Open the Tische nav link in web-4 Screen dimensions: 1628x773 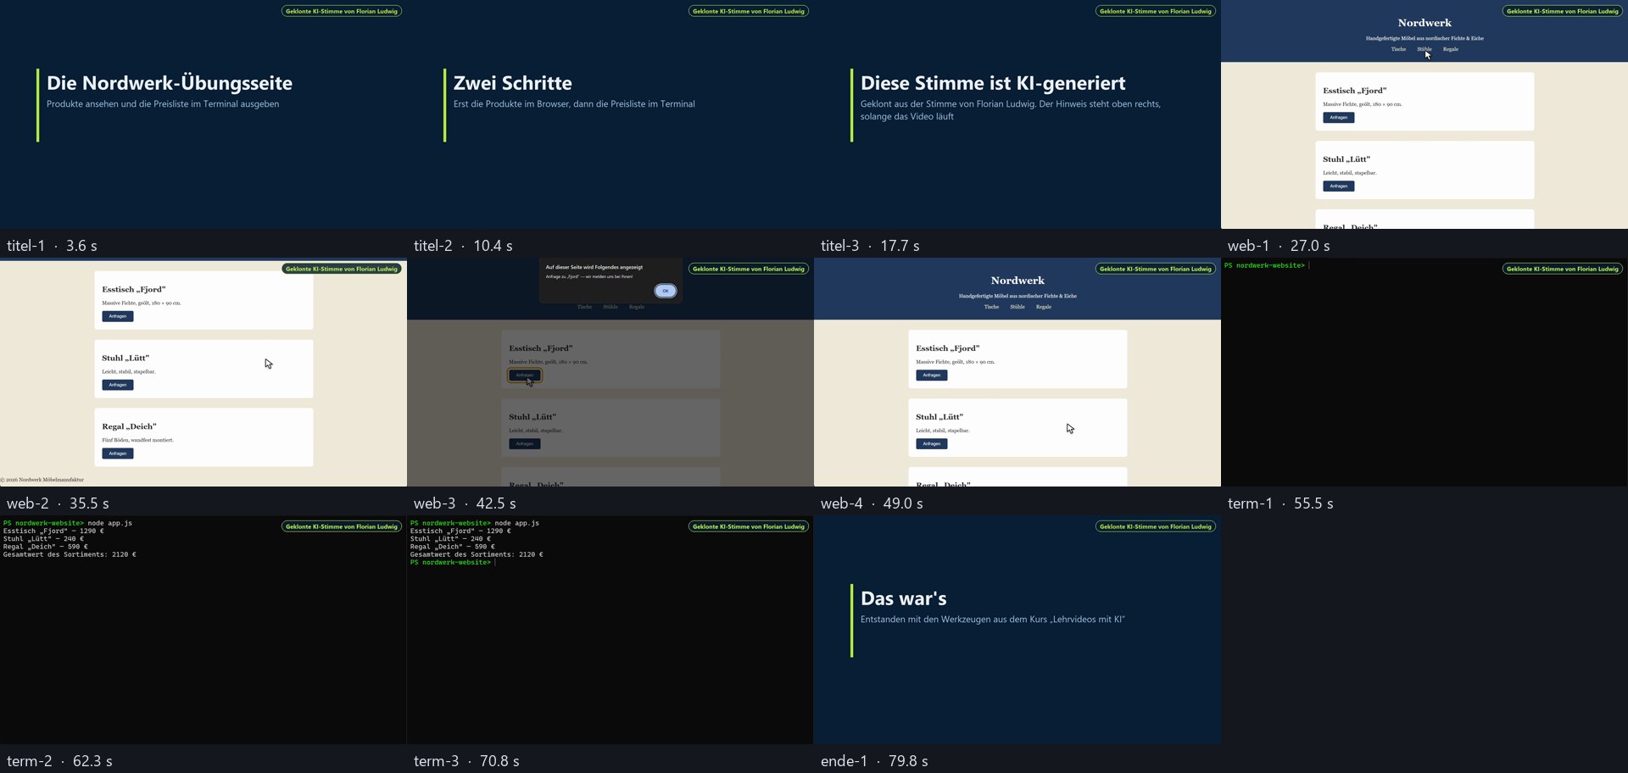tap(991, 307)
